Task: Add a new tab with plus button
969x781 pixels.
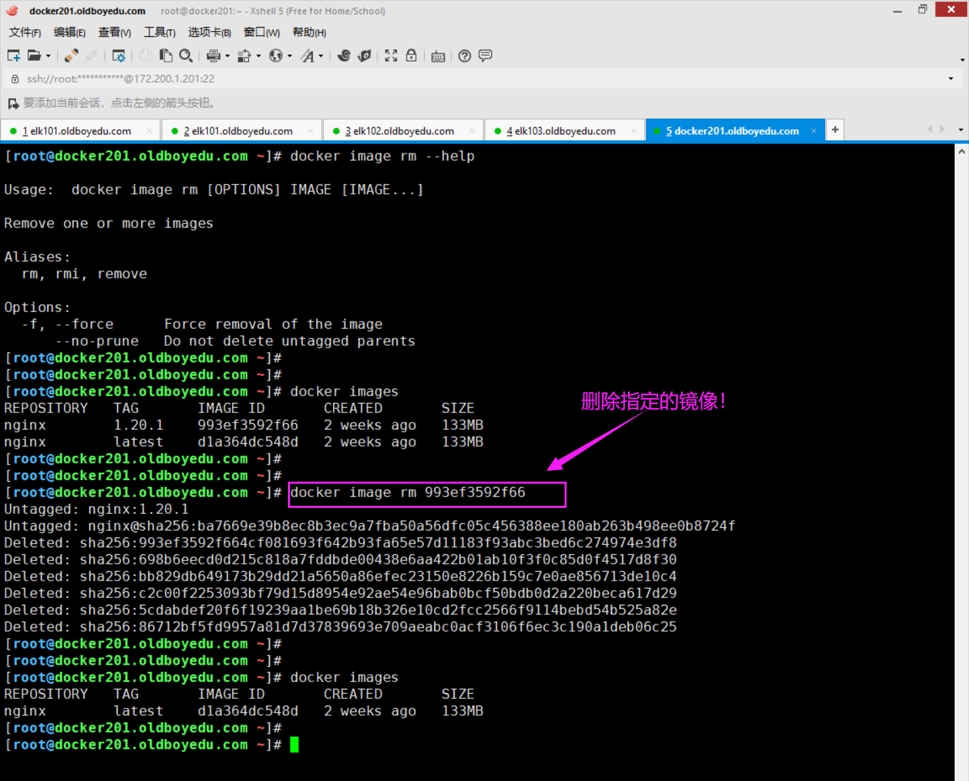Action: point(835,129)
